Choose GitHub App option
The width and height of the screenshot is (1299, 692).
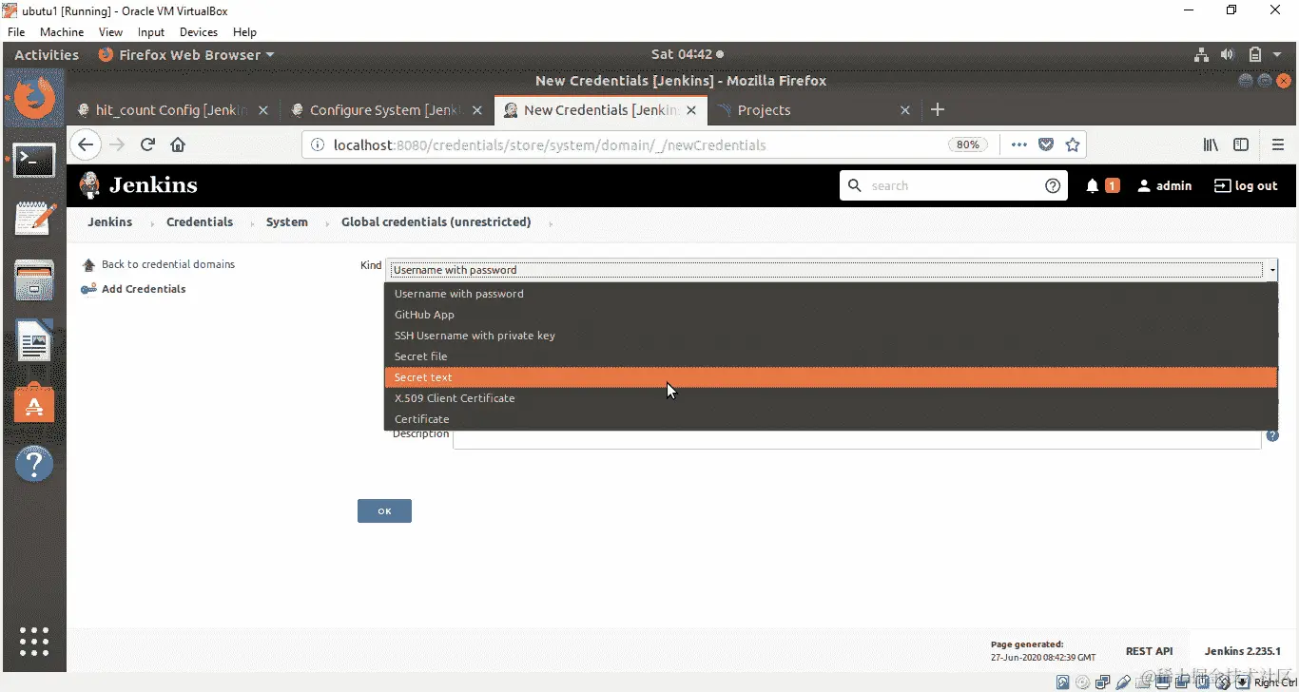coord(831,315)
